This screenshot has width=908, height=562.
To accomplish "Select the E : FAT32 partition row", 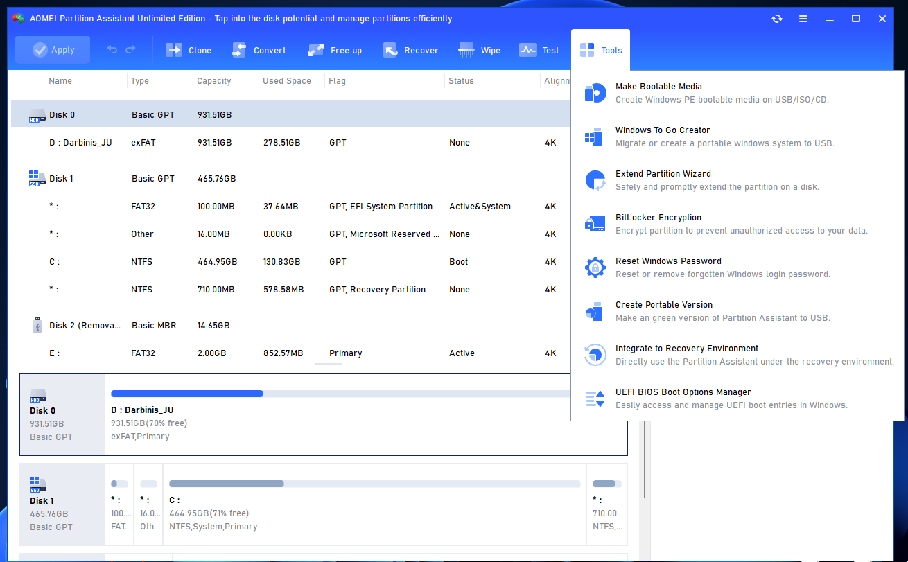I will point(291,353).
